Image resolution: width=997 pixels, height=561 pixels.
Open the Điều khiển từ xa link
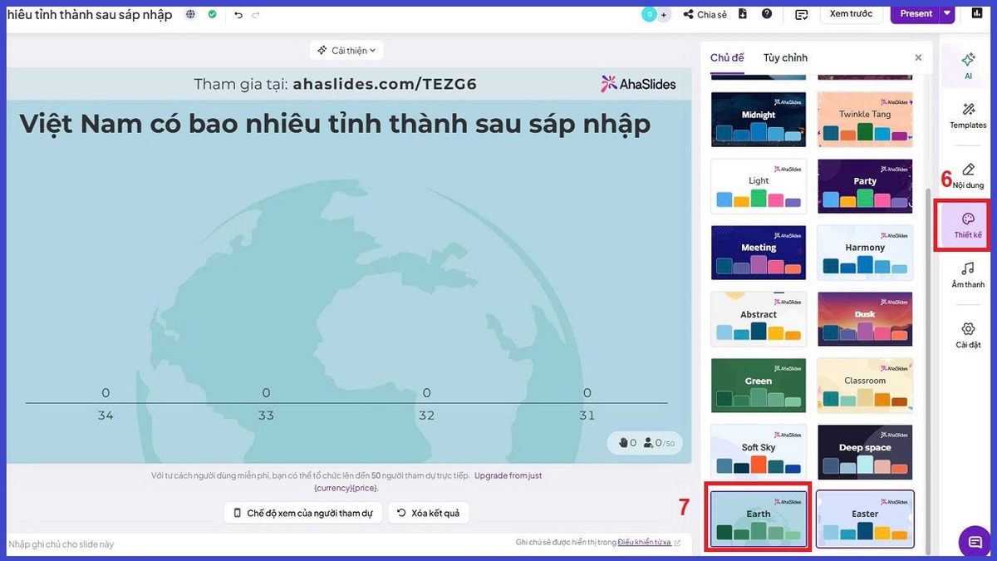coord(644,543)
